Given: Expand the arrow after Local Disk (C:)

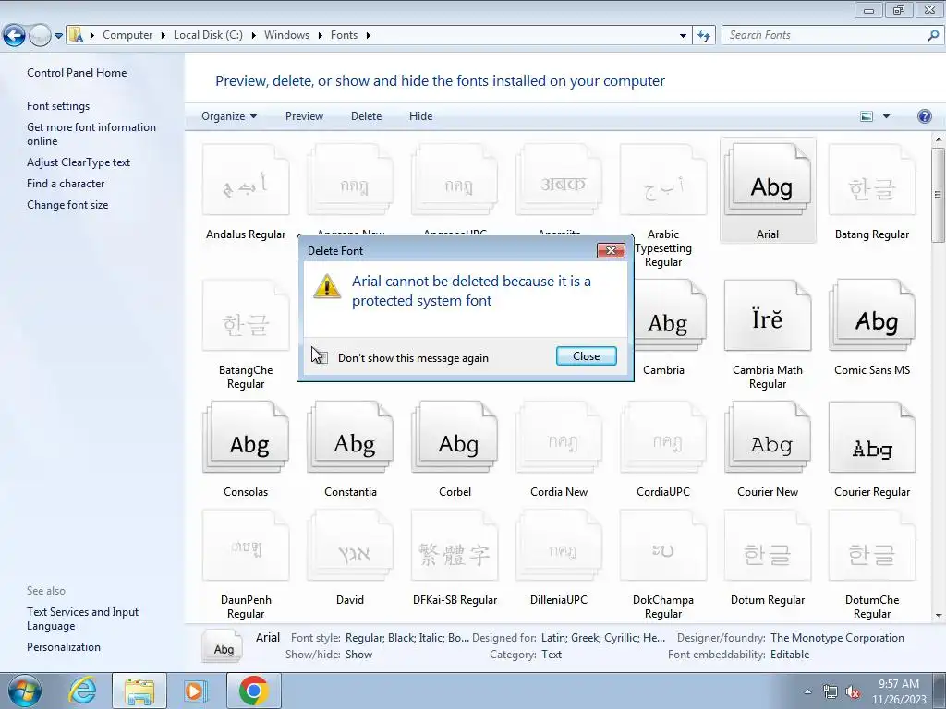Looking at the screenshot, I should tap(253, 36).
